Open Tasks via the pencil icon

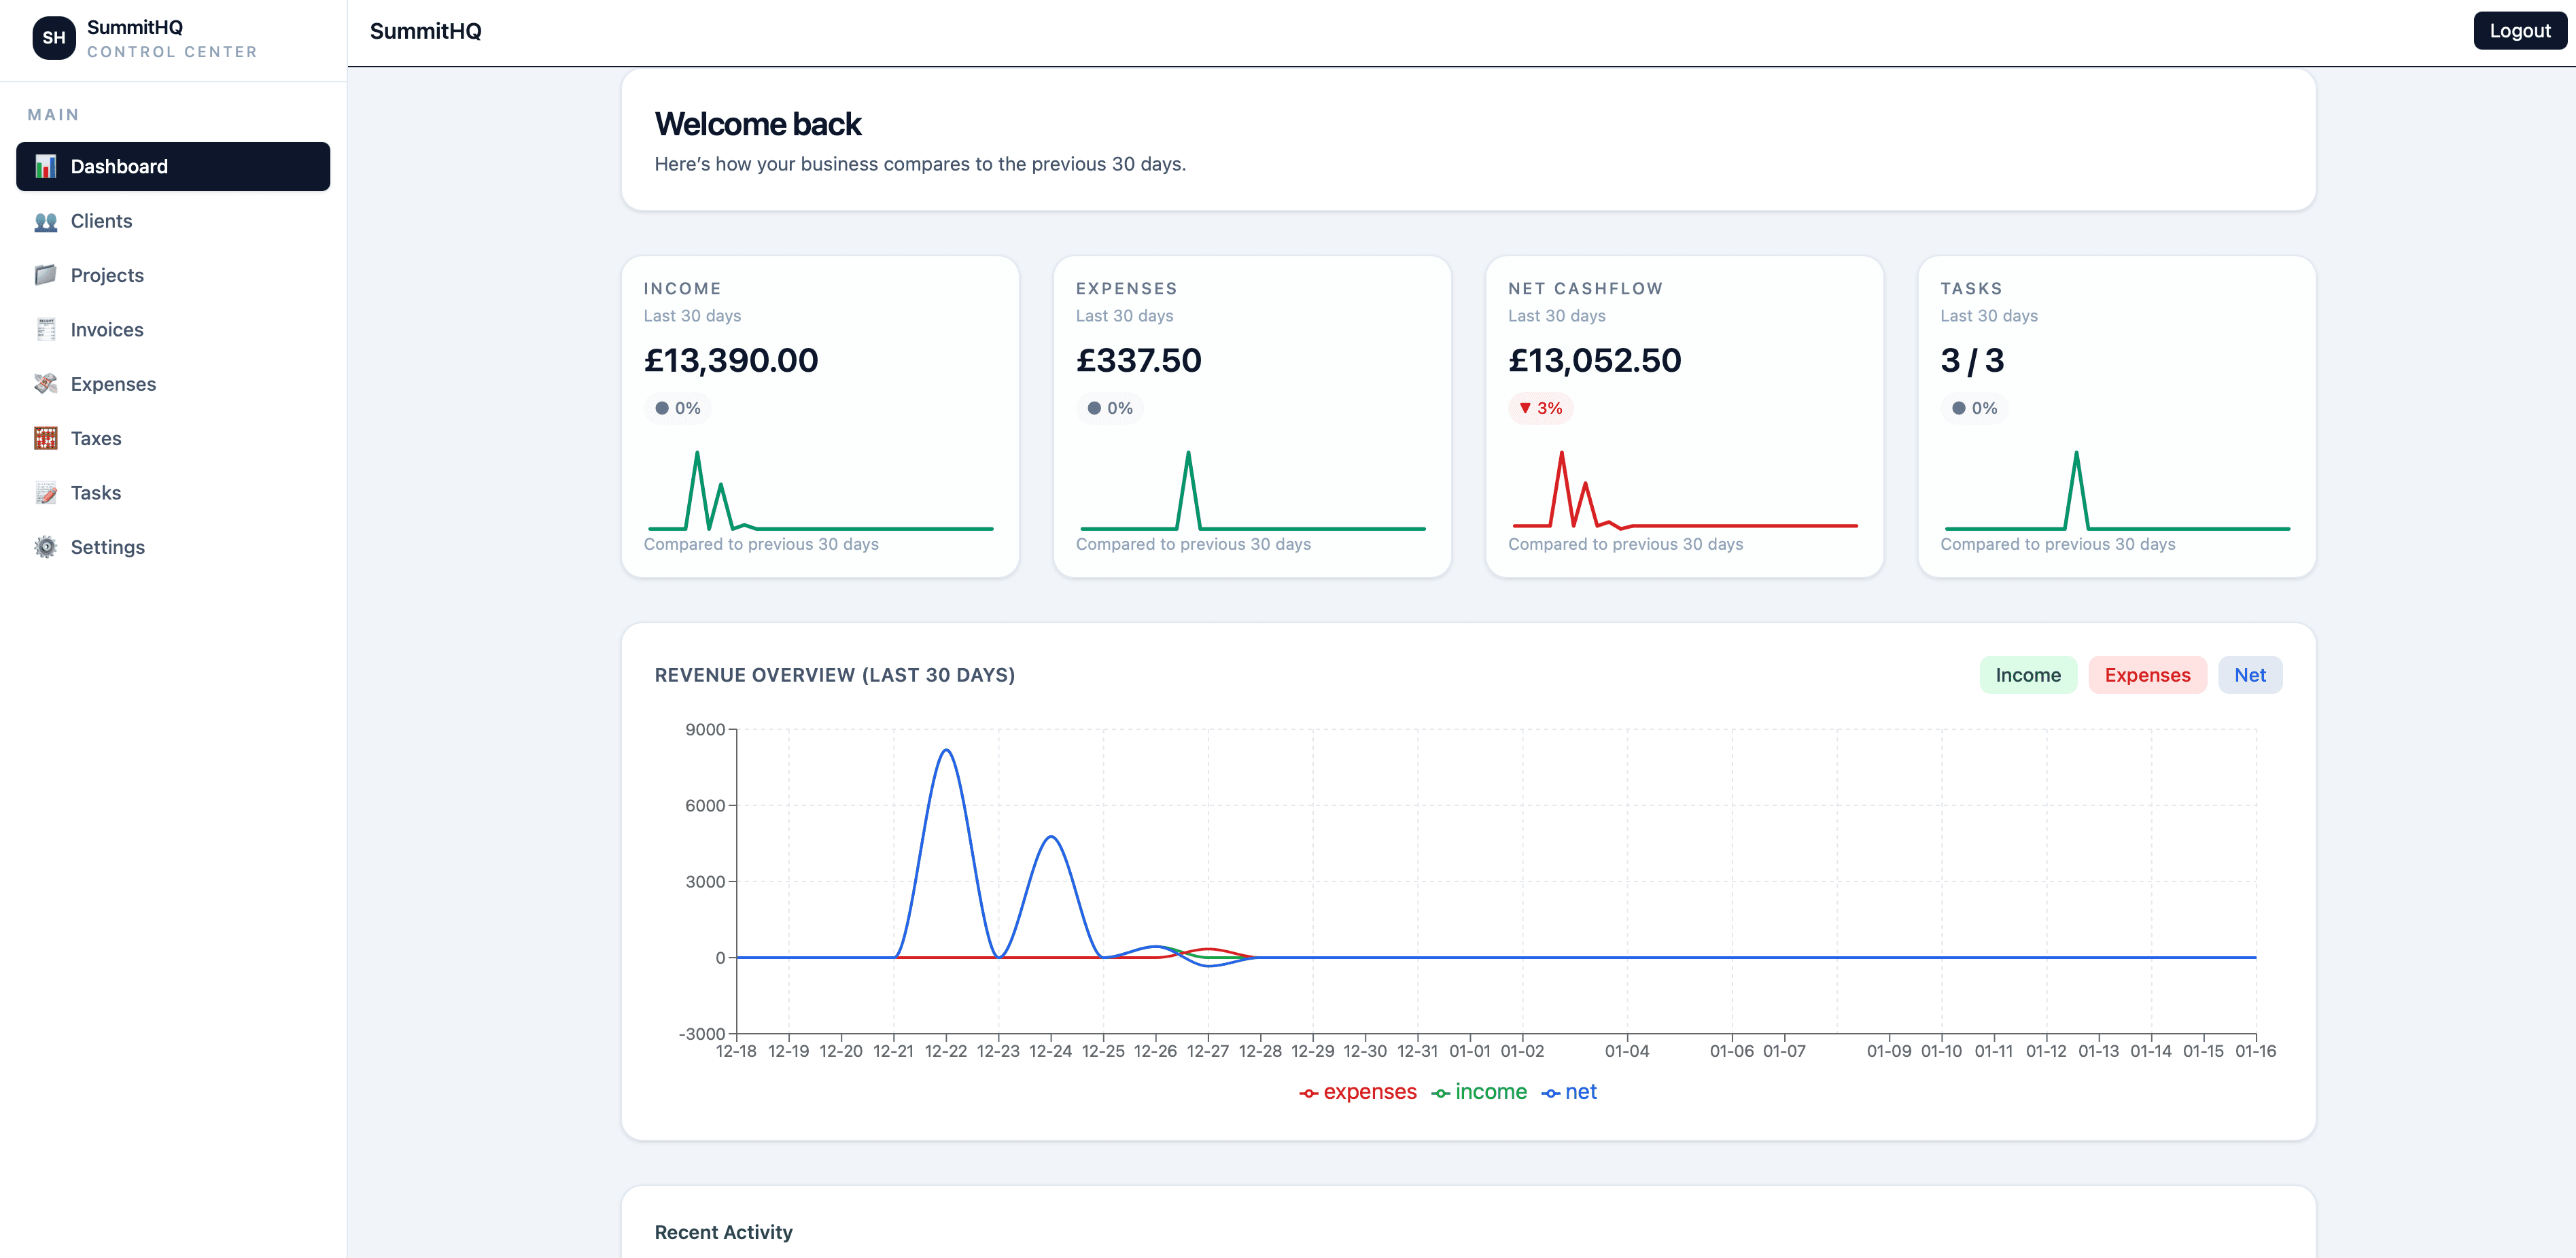[46, 492]
